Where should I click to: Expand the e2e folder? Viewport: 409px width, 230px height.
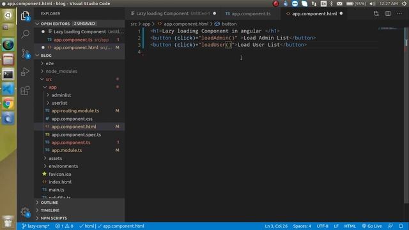point(79,63)
